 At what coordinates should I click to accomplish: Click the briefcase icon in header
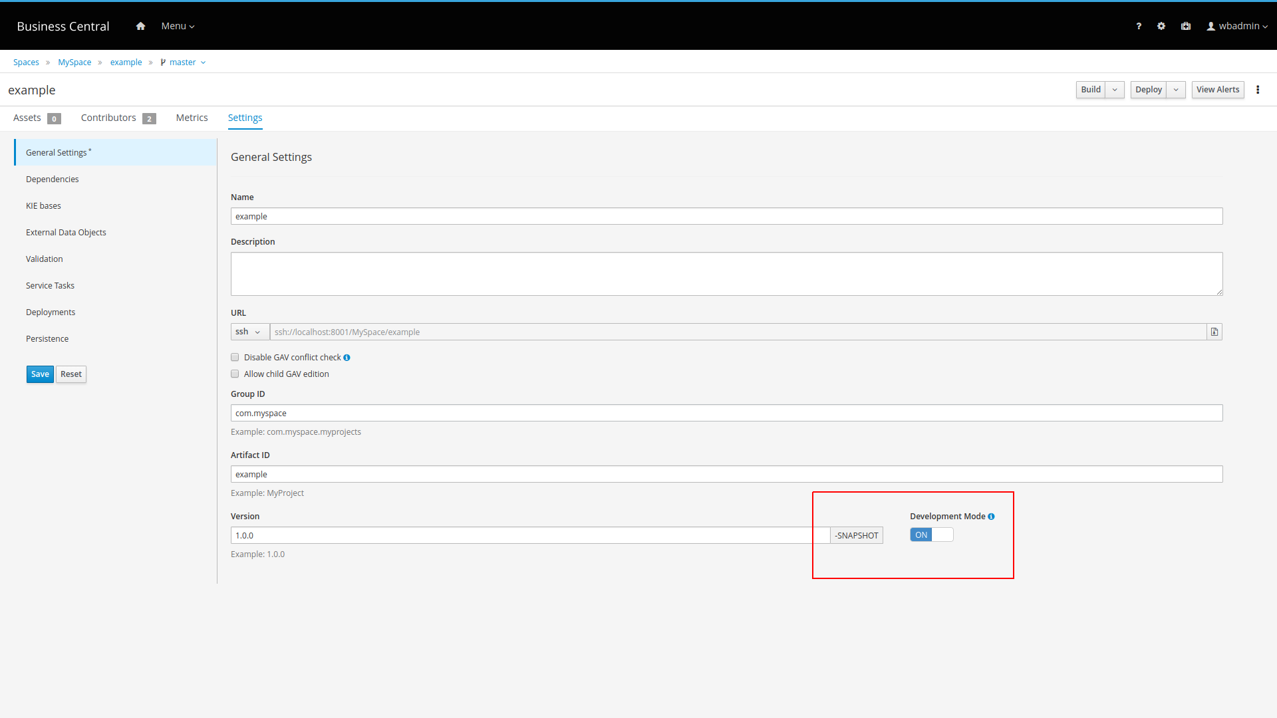point(1186,26)
